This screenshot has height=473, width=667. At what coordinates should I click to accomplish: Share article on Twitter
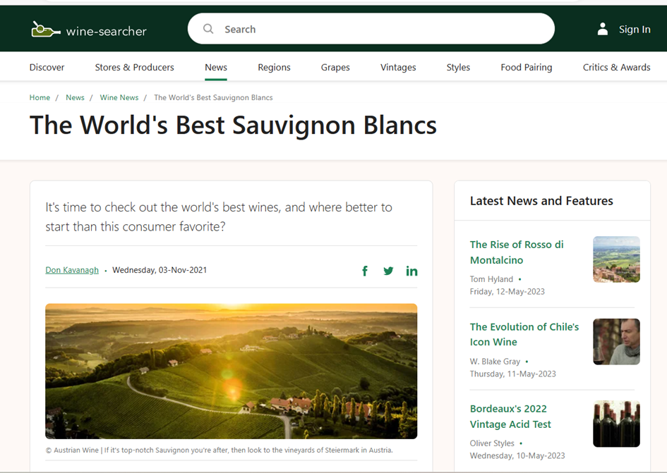pos(388,271)
